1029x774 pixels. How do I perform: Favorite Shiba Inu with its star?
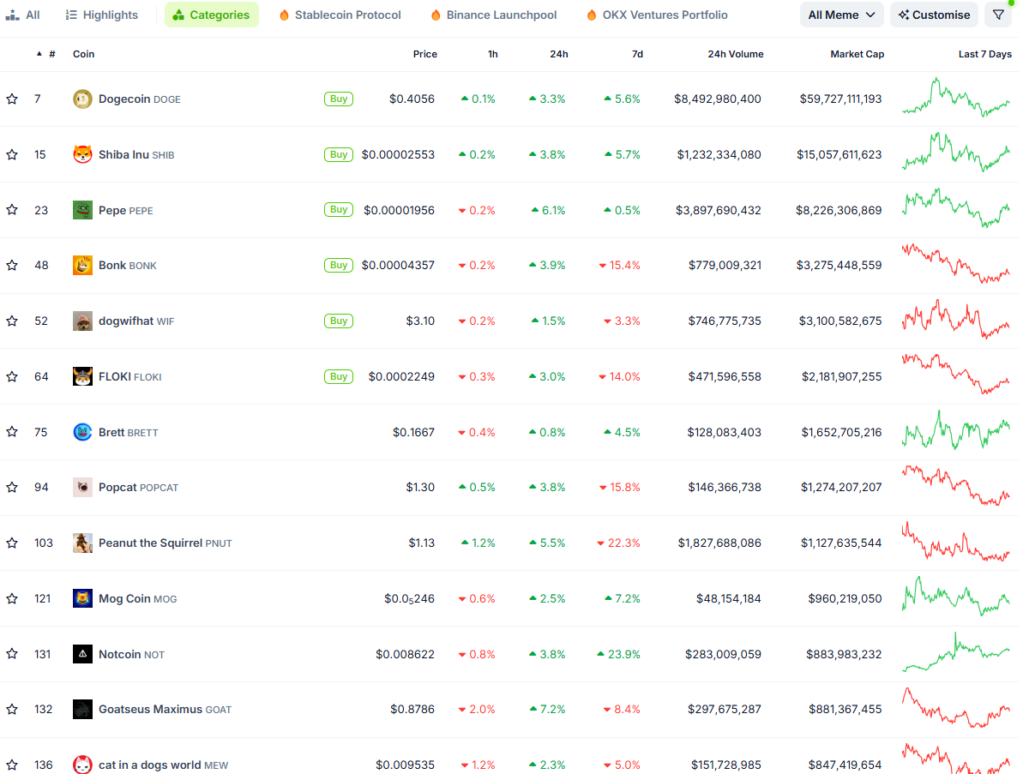[x=12, y=154]
